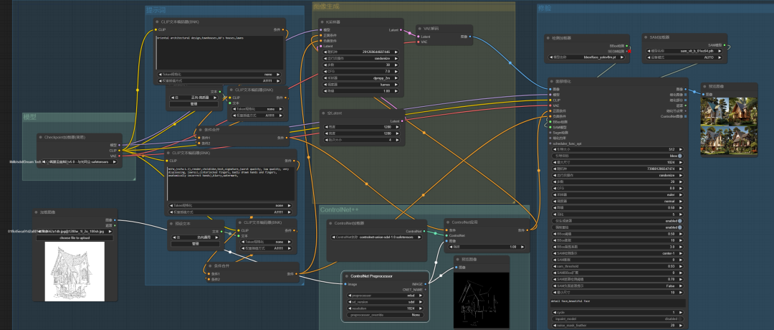Viewport: 774px width, 330px height.
Task: Increase resolution 1024 with its right arrow
Action: (421, 308)
